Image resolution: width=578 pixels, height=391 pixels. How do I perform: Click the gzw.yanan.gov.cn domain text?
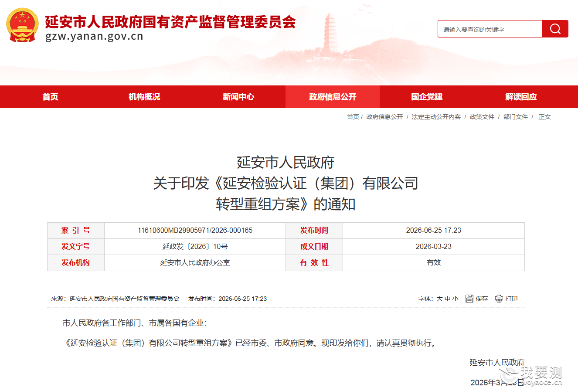[94, 36]
